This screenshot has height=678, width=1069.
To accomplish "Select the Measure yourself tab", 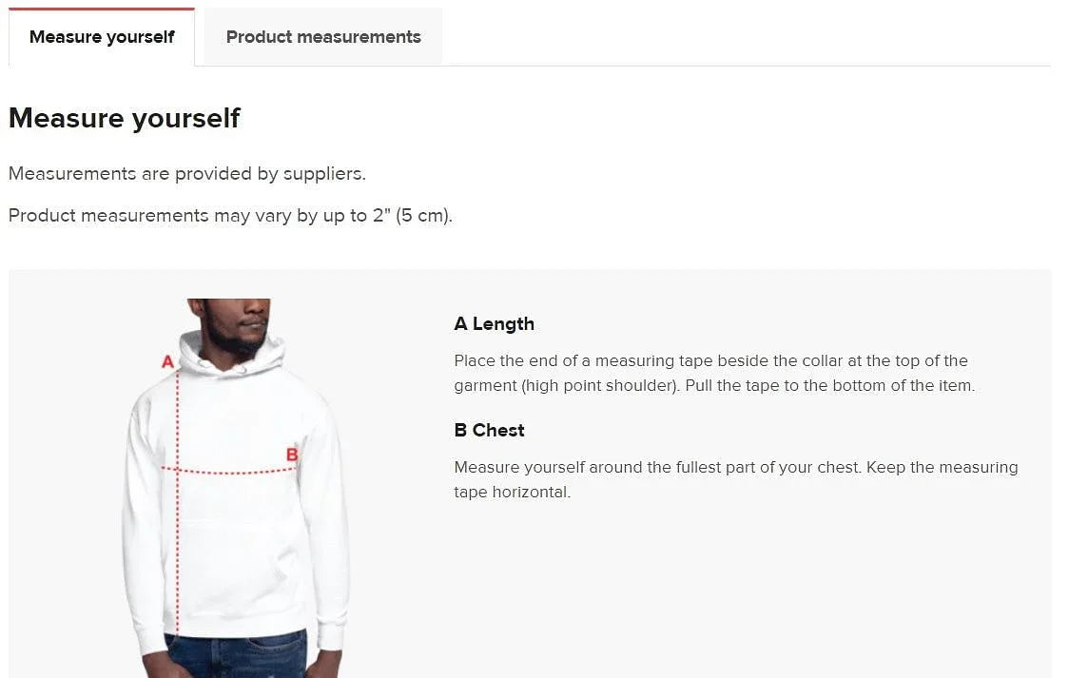I will tap(102, 37).
